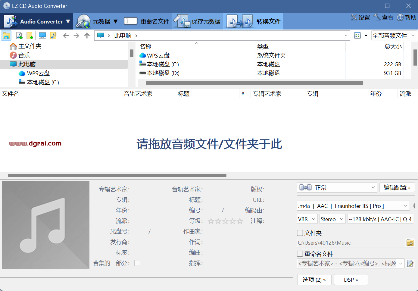Click the add folder icon with plus
Screen dimensions: 418x291
30,36
